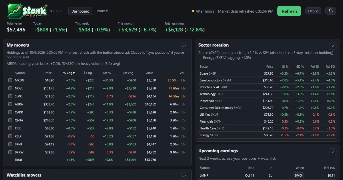343x180 pixels.
Task: Sort My movers by Vol column
Action: [x=182, y=73]
